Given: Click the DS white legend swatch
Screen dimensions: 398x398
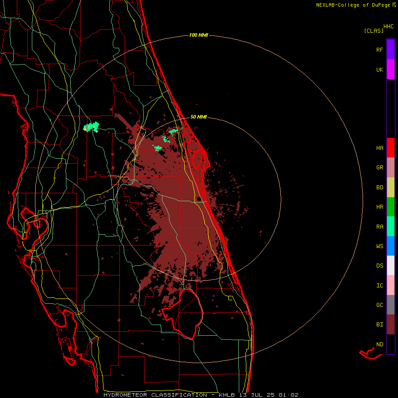Looking at the screenshot, I should (390, 265).
